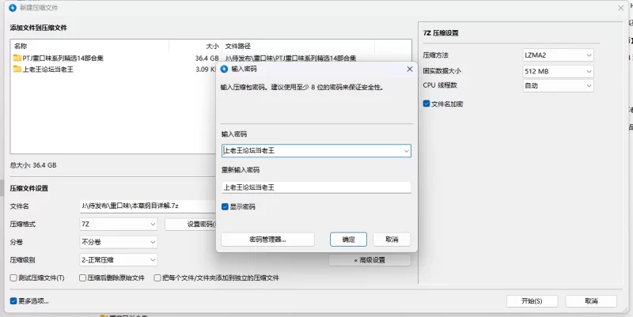
Task: Click into the 重新输入密码 field
Action: tap(316, 187)
